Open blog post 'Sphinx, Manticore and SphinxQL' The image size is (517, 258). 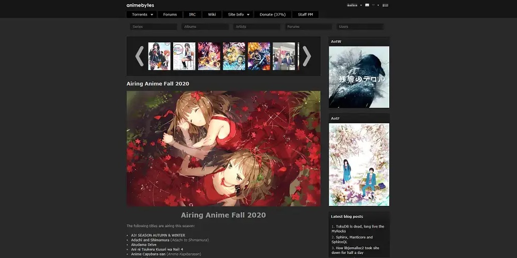(353, 239)
